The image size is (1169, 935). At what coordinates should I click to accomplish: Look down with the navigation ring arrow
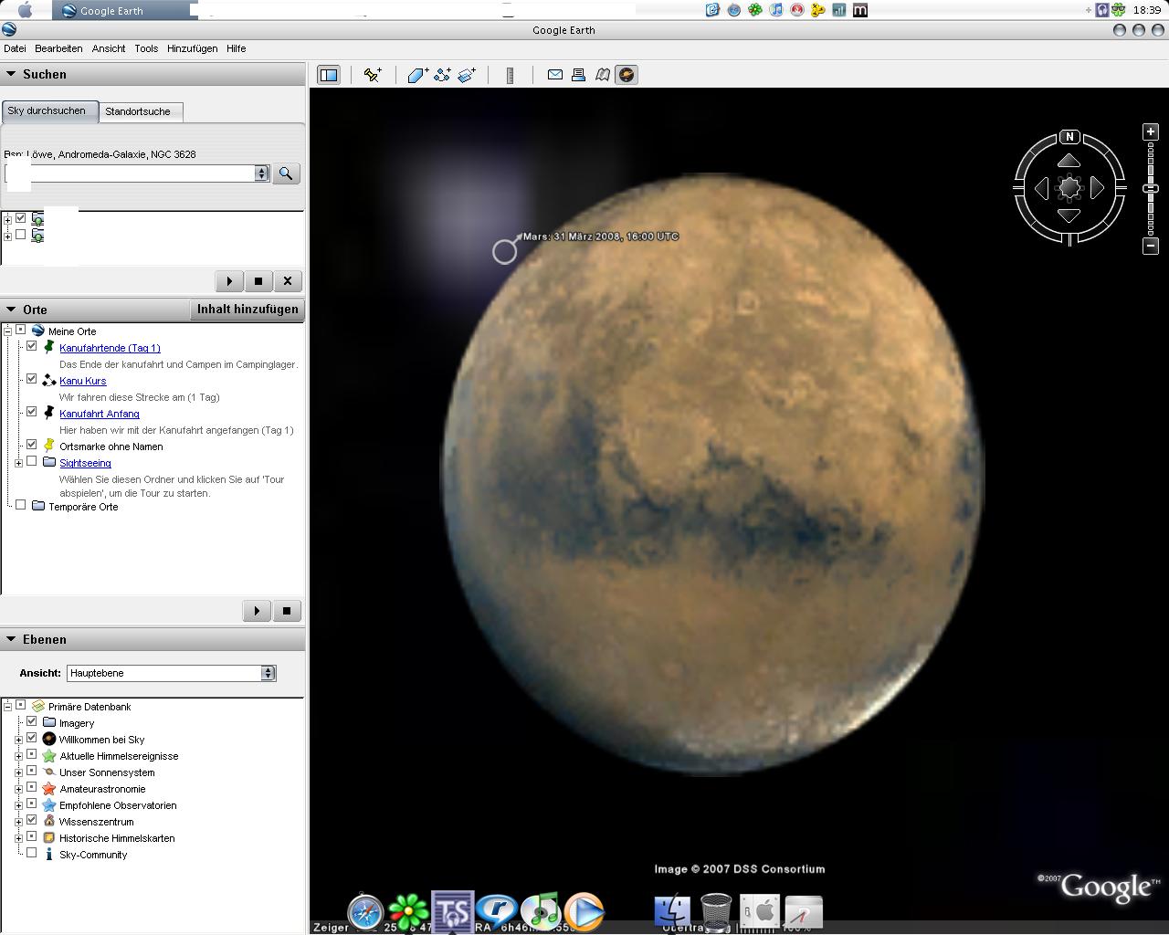1069,215
